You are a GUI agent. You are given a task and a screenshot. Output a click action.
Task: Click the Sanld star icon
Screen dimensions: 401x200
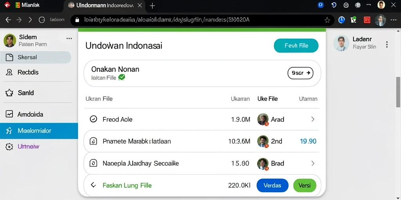9,93
